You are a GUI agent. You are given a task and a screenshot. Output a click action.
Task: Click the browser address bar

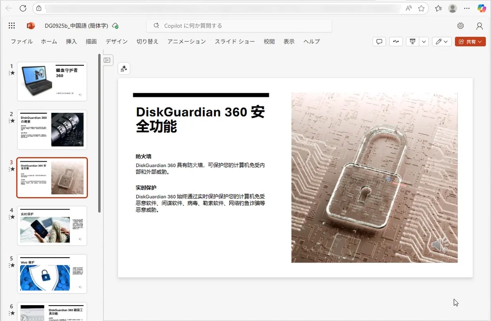click(222, 8)
